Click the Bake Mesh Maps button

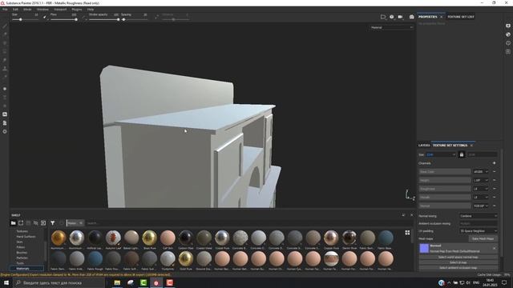click(483, 238)
